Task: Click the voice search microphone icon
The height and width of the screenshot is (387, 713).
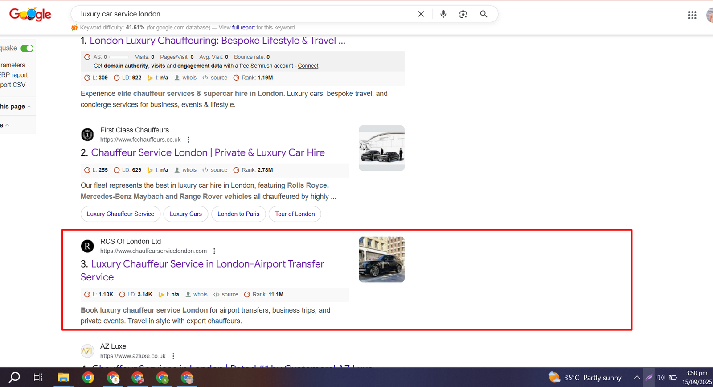Action: click(443, 14)
